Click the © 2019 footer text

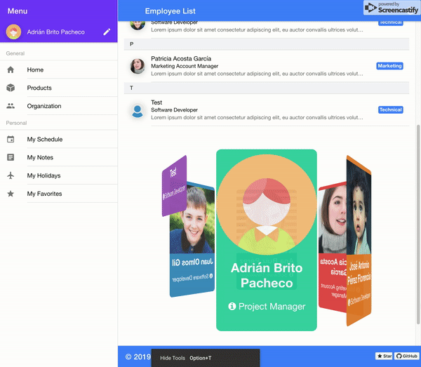(x=138, y=356)
